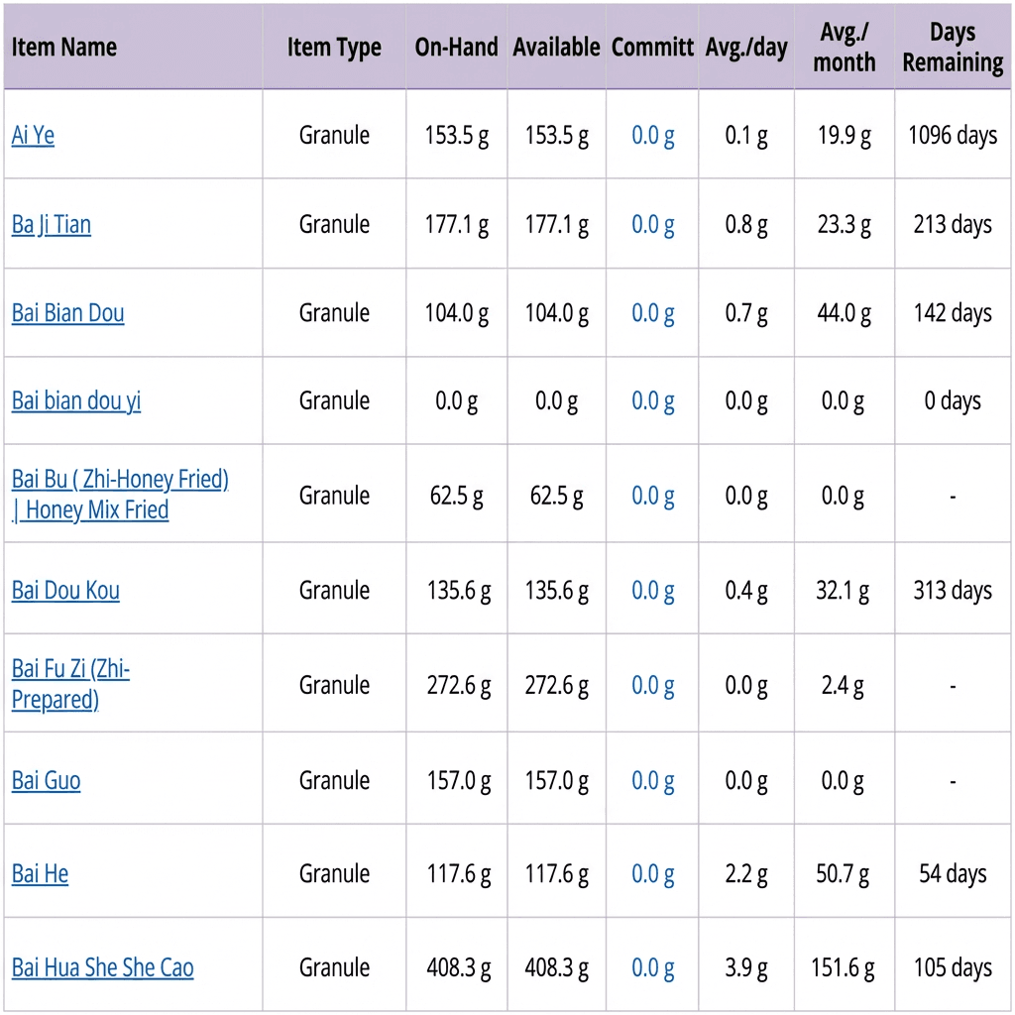The width and height of the screenshot is (1015, 1015).
Task: Select the Bai bian dou yi link
Action: click(x=76, y=401)
